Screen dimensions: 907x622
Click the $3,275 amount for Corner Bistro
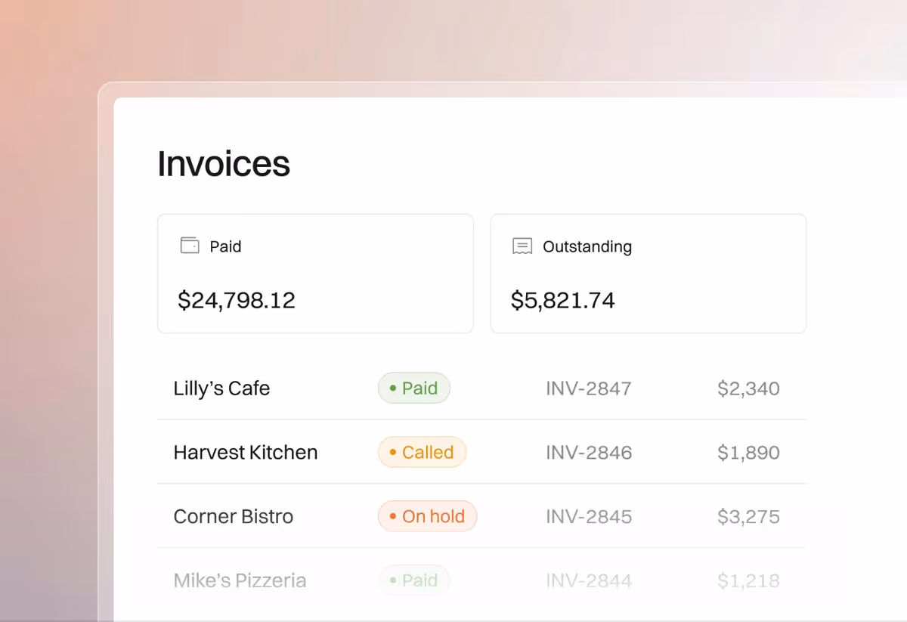click(749, 516)
